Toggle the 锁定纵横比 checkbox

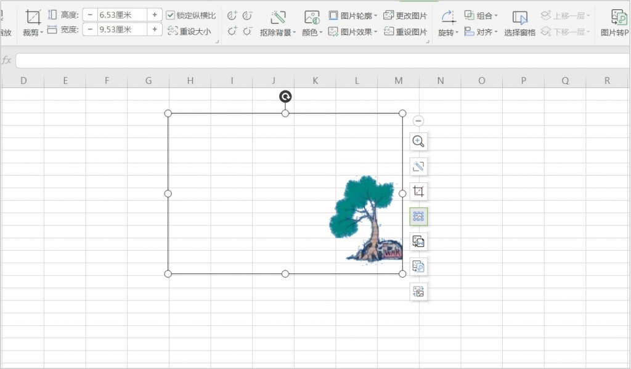pyautogui.click(x=170, y=15)
